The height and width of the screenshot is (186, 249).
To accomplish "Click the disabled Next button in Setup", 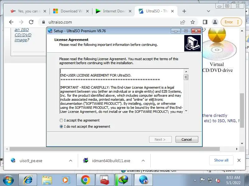I will click(x=160, y=139).
